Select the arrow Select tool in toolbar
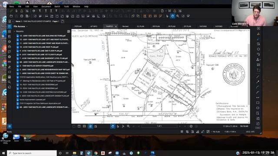This screenshot has height=156, width=278. (x=167, y=16)
